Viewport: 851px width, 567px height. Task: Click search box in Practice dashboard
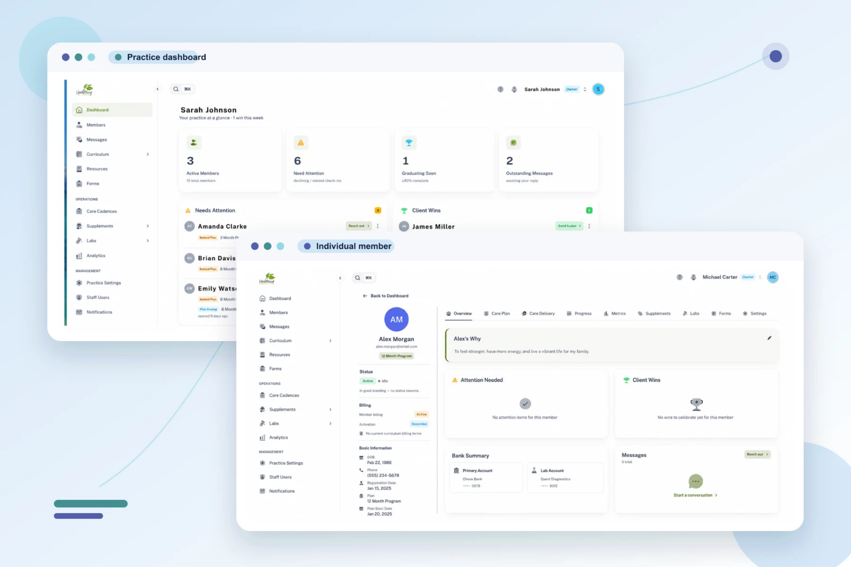tap(182, 89)
